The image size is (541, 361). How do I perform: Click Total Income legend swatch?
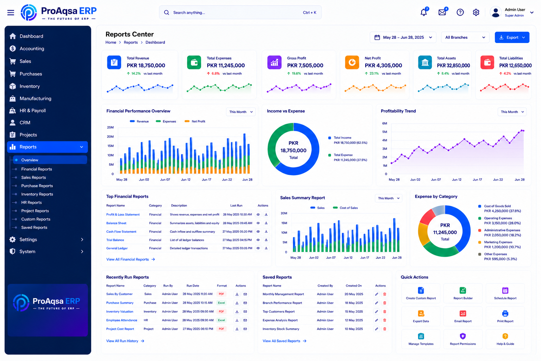[330, 138]
